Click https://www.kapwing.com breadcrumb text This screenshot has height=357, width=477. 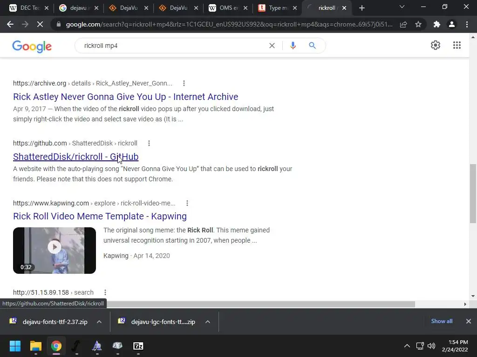(x=51, y=203)
